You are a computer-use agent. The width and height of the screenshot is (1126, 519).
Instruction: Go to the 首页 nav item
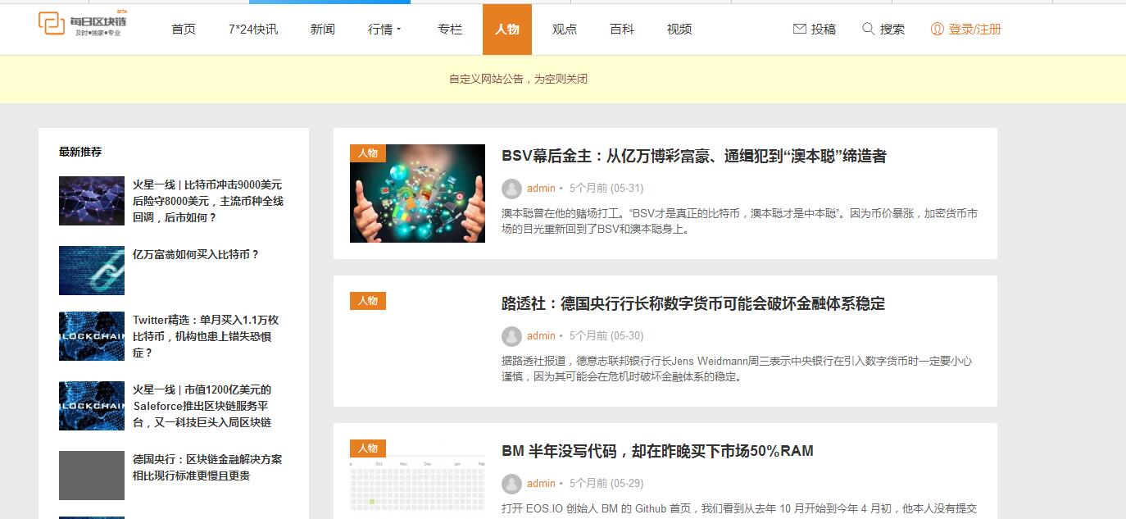tap(184, 30)
